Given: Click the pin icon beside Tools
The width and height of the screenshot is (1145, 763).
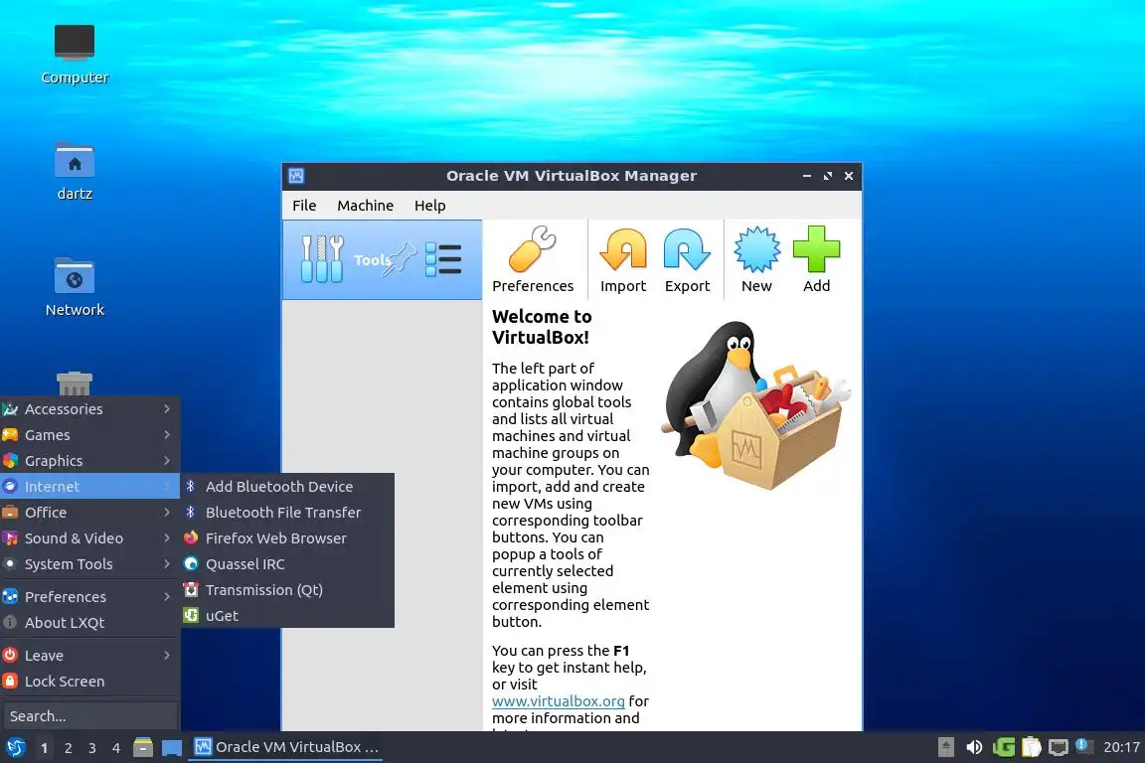Looking at the screenshot, I should (x=401, y=258).
